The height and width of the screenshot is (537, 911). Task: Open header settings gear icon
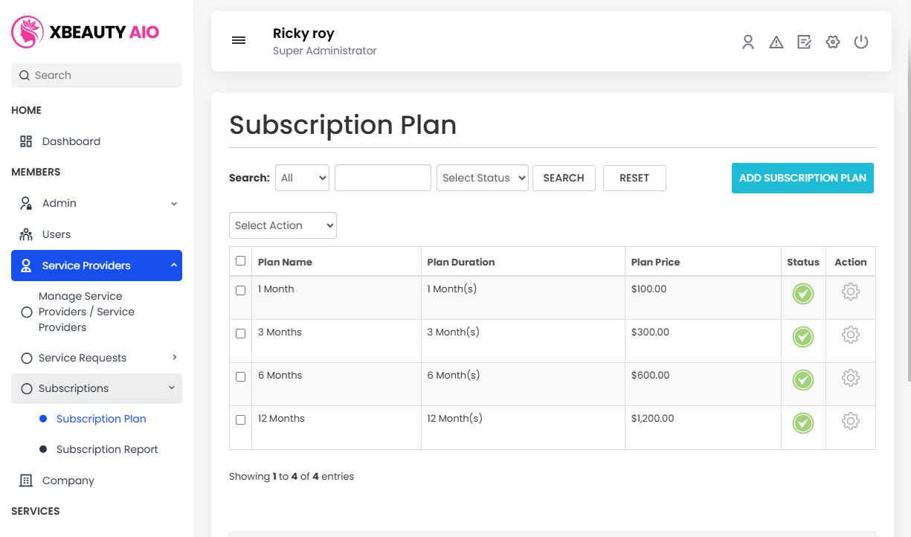[x=832, y=42]
